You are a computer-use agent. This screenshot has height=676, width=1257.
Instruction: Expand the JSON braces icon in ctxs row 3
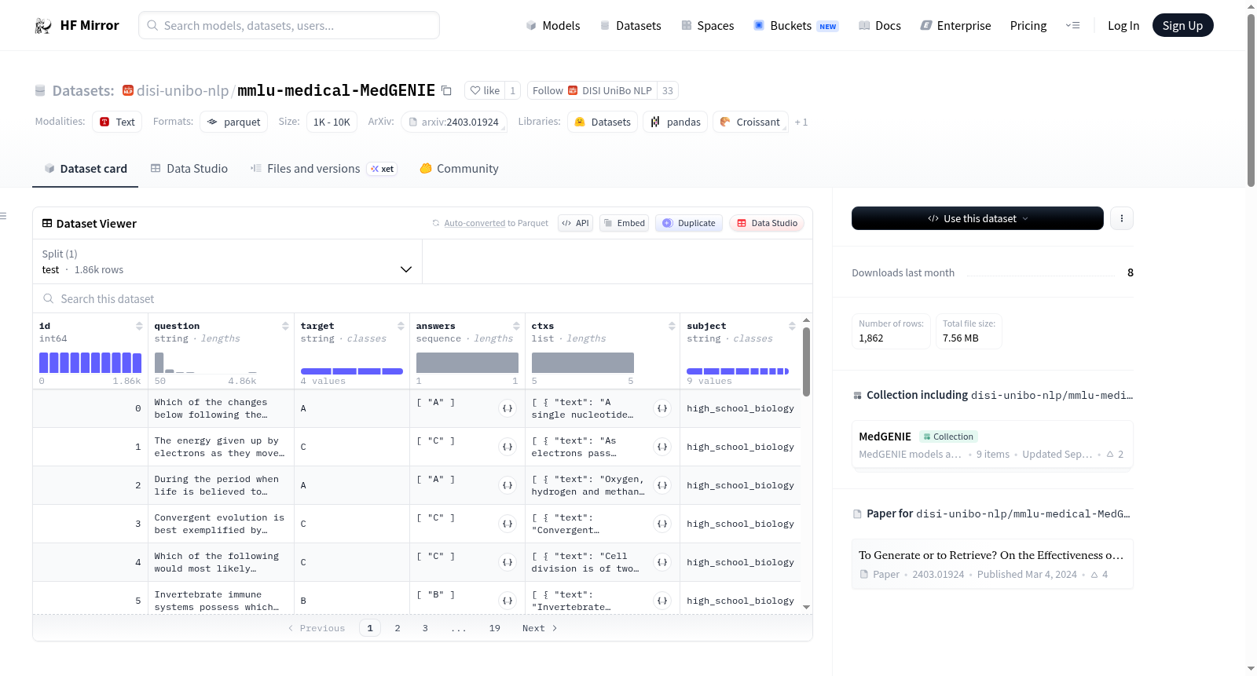click(x=662, y=524)
